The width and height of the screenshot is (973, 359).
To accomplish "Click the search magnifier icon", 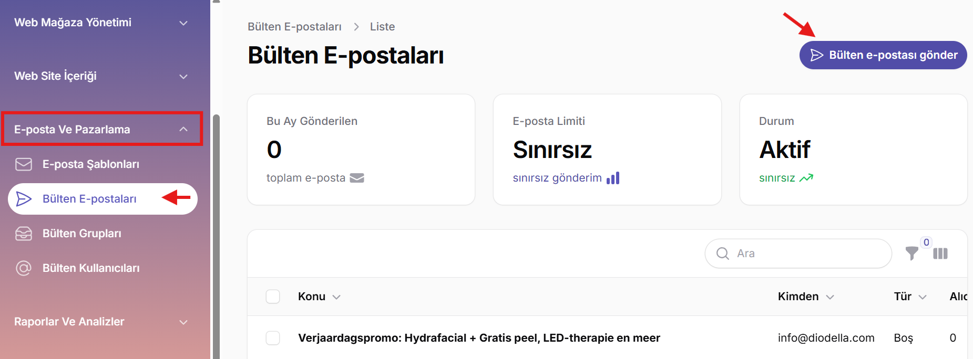I will [723, 254].
